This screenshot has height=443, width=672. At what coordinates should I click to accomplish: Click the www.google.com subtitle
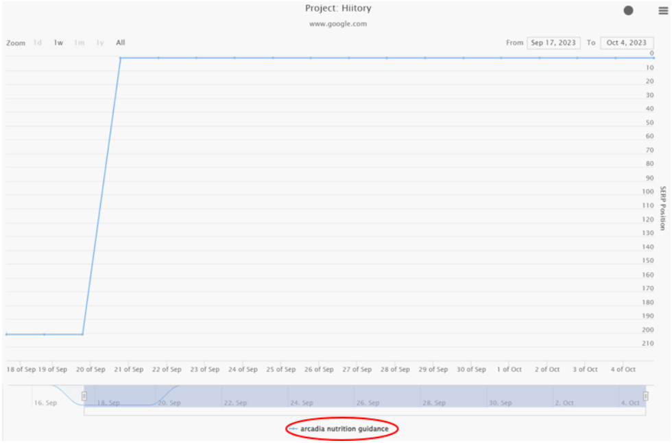pyautogui.click(x=337, y=24)
